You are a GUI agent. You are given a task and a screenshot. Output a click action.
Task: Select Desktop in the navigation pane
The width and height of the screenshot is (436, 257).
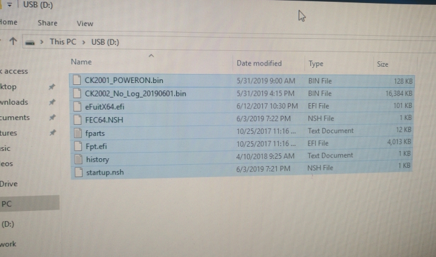[x=8, y=87]
